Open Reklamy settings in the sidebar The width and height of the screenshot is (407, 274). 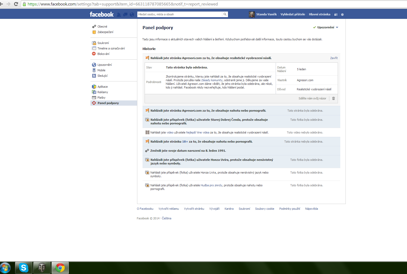pos(103,92)
